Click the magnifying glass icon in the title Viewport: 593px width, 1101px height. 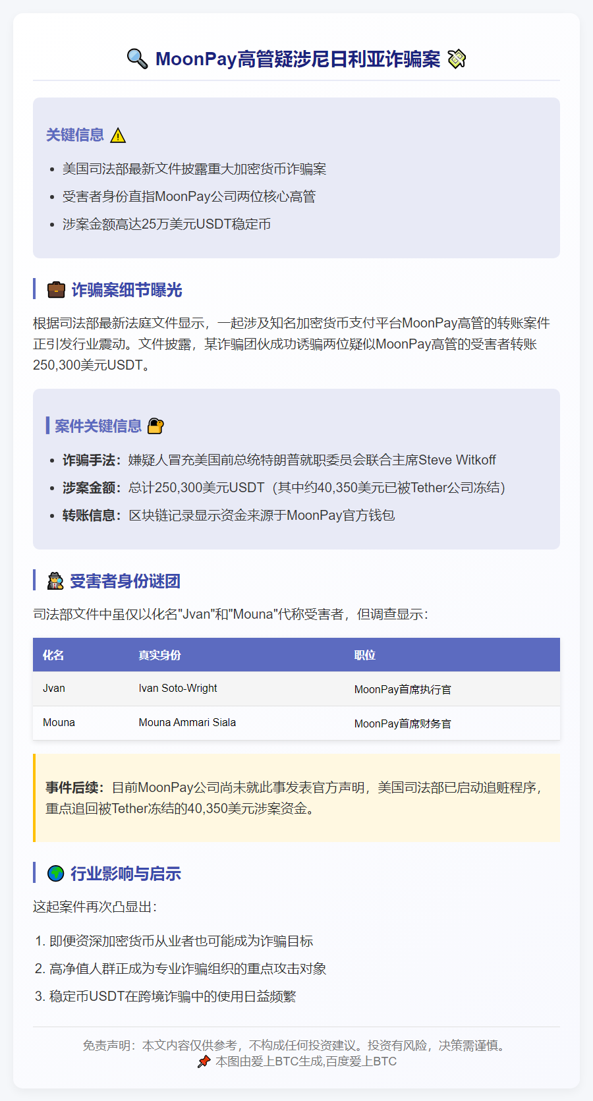(137, 59)
